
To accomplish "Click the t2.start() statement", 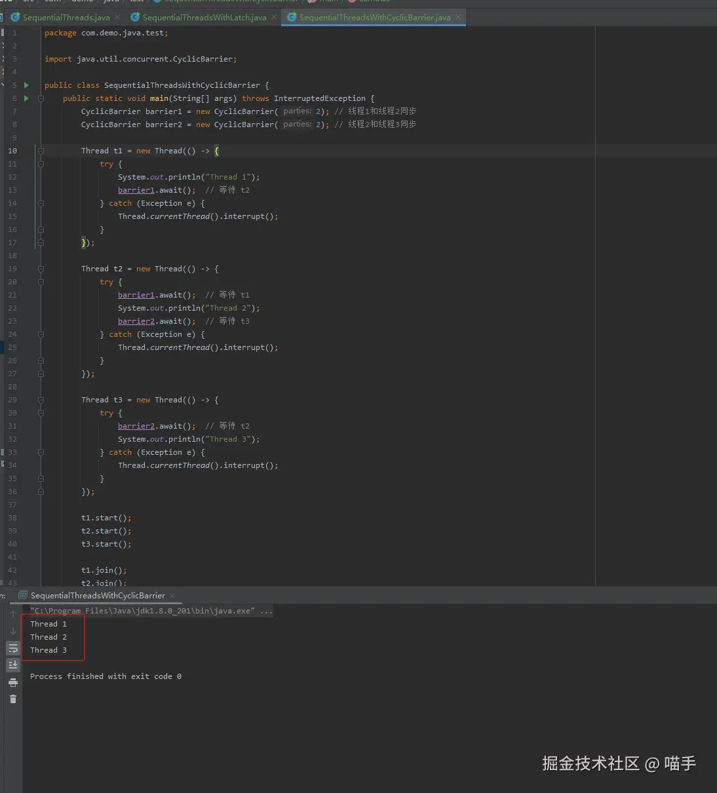I will click(106, 531).
